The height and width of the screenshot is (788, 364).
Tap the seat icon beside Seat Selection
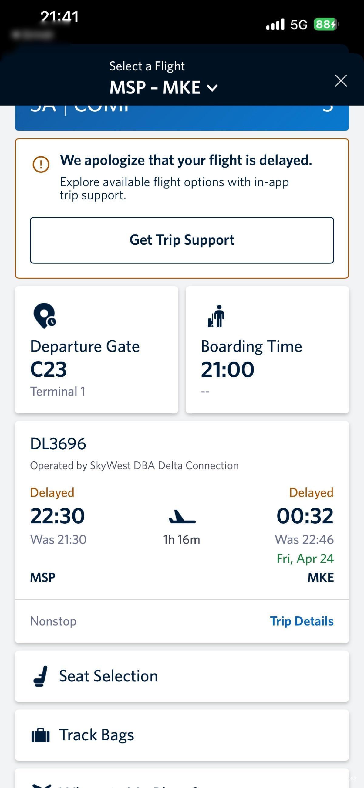coord(41,676)
